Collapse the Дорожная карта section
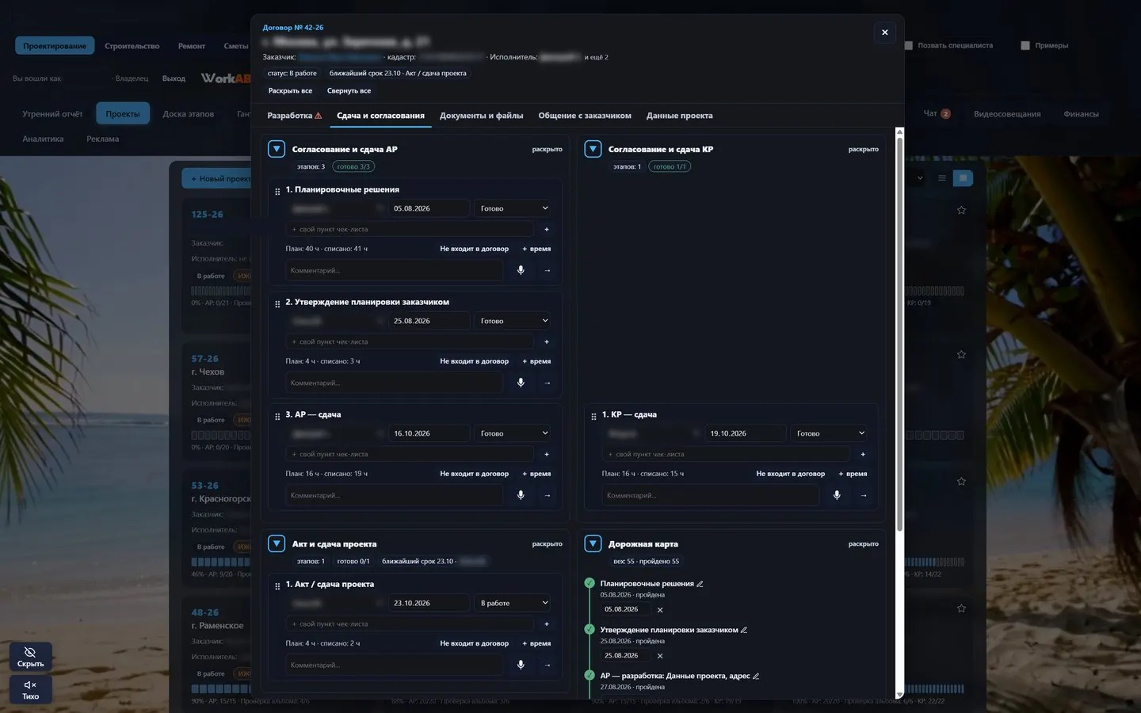1141x713 pixels. (x=593, y=543)
